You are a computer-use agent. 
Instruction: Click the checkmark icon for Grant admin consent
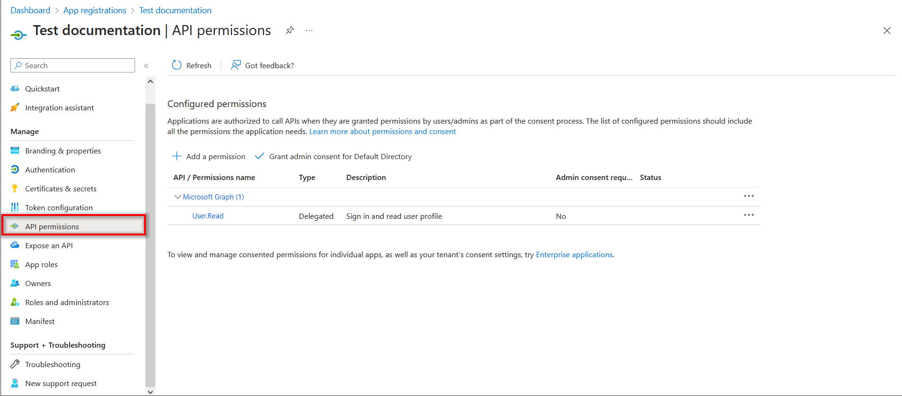tap(260, 156)
